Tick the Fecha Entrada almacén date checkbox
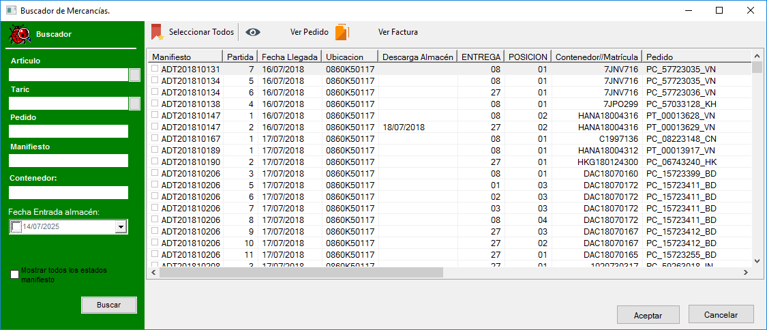Screen dimensions: 767x330 pyautogui.click(x=16, y=227)
